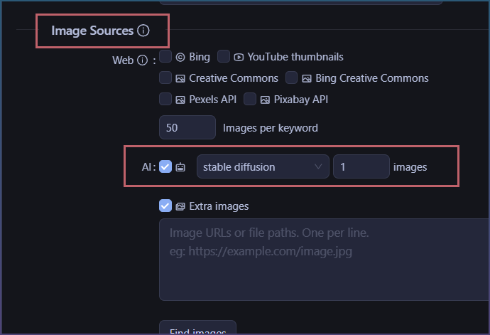490x335 pixels.
Task: Uncheck the AI images checkbox
Action: [165, 166]
